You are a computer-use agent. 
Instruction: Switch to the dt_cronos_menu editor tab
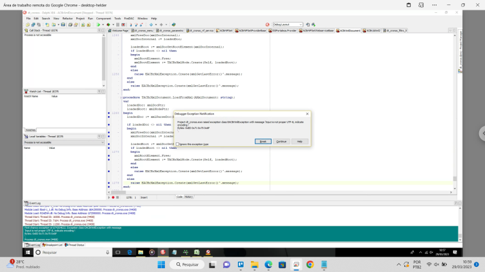(x=142, y=30)
